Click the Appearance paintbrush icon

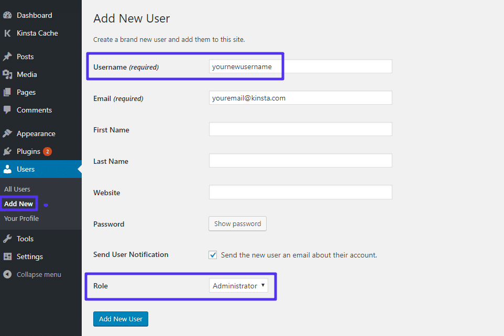(x=8, y=133)
